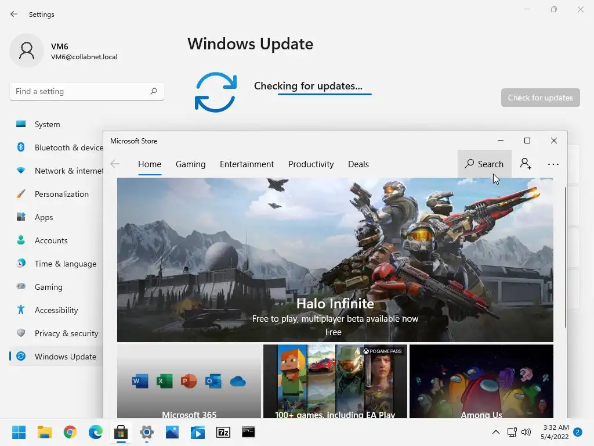This screenshot has height=446, width=594.
Task: Click the OneDrive cloud icon in Microsoft 365 tile
Action: coord(238,381)
